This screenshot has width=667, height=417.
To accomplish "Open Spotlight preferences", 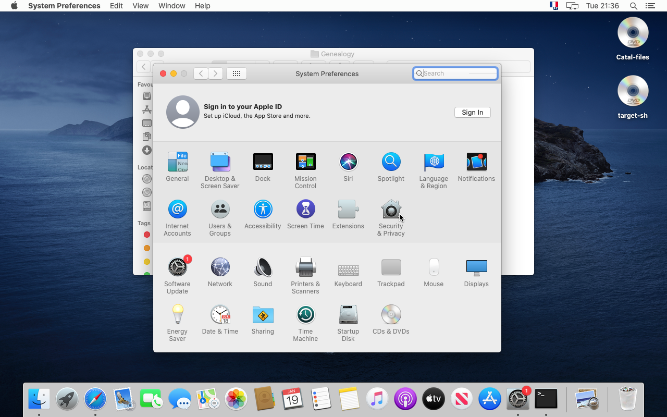I will pos(391,167).
